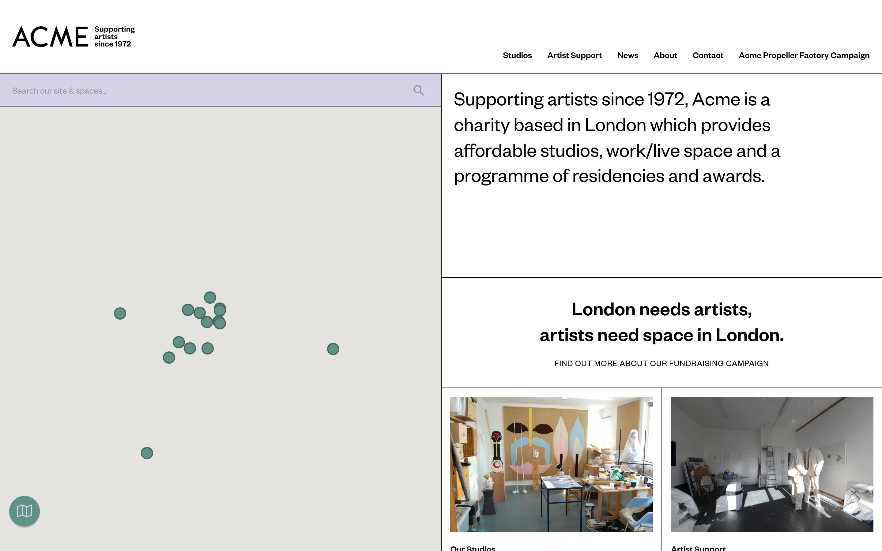Go to the News page
Screen dimensions: 882x551
pyautogui.click(x=627, y=55)
